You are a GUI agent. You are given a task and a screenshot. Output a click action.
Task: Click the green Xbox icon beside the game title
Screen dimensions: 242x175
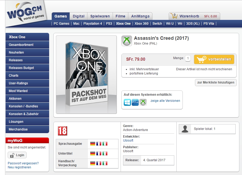(127, 41)
